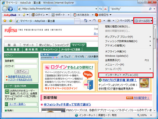This screenshot has height=119, width=158.
Task: Choose Windows Update(U) menu item
Action: [x=125, y=56]
